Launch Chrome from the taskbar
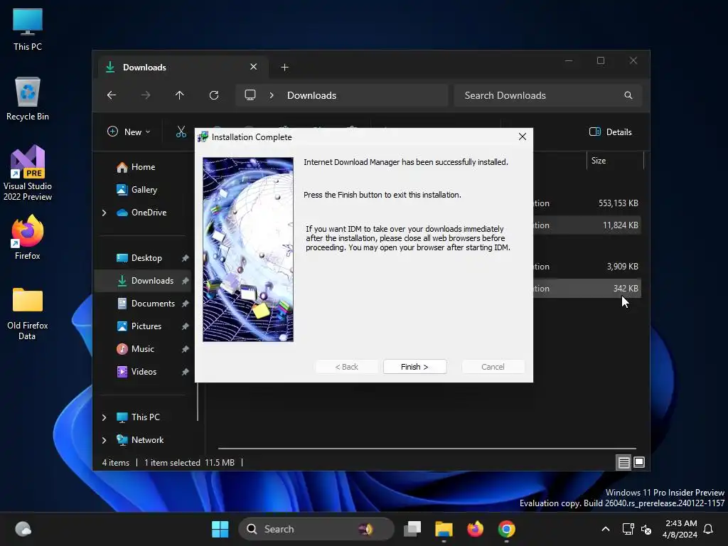Viewport: 728px width, 546px height. (506, 529)
